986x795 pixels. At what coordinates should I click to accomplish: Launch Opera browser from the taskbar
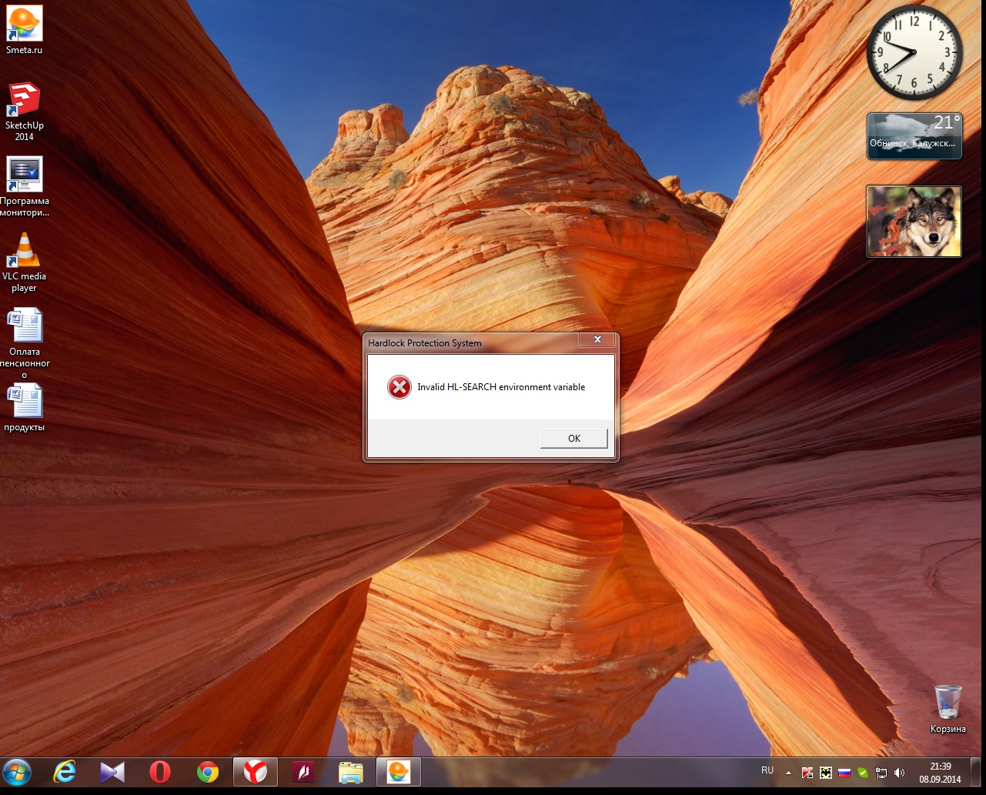[160, 772]
